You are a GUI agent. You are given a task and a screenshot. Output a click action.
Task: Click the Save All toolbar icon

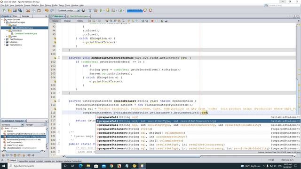click(x=20, y=10)
